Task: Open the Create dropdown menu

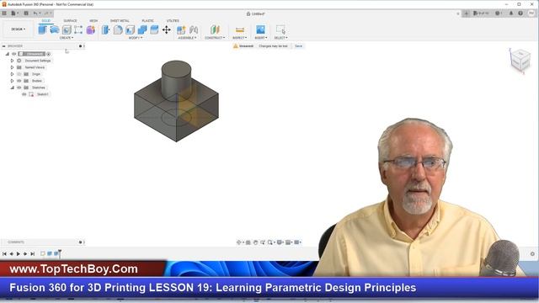Action: pyautogui.click(x=67, y=38)
